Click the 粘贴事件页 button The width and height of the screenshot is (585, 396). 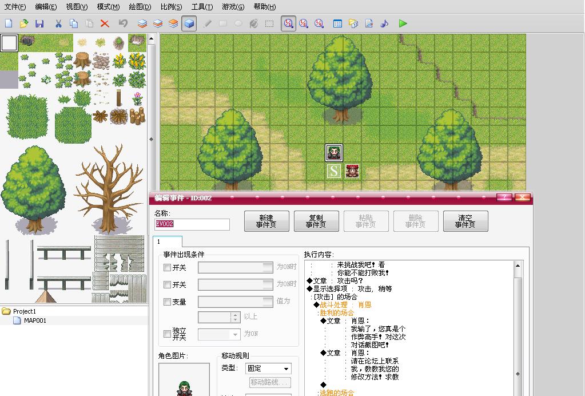pos(366,221)
